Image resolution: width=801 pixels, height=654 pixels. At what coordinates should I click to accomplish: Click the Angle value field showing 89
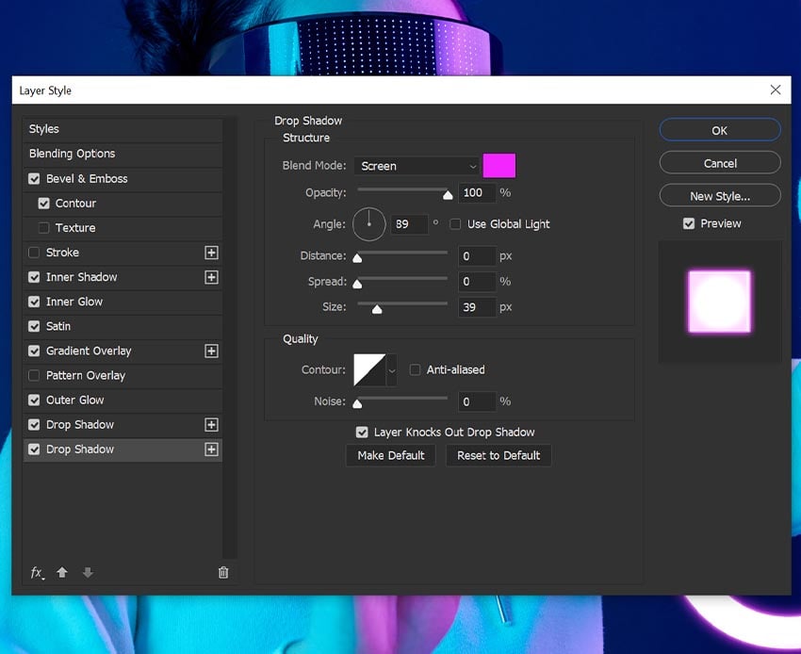(x=409, y=223)
